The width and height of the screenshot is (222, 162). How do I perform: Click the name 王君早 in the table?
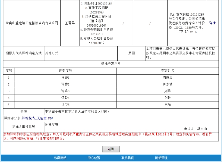click(70, 23)
